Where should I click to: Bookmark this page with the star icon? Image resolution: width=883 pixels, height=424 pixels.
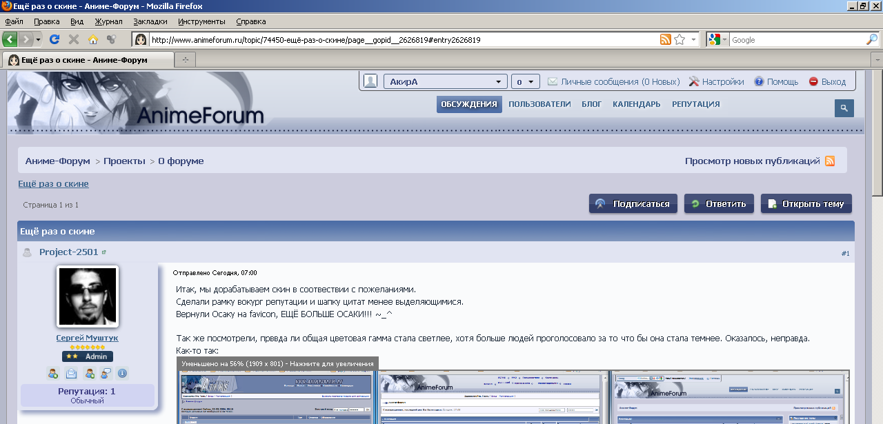click(679, 39)
